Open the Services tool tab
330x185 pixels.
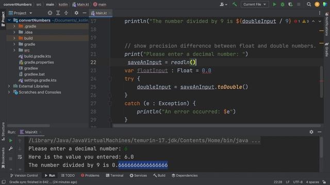point(138,176)
